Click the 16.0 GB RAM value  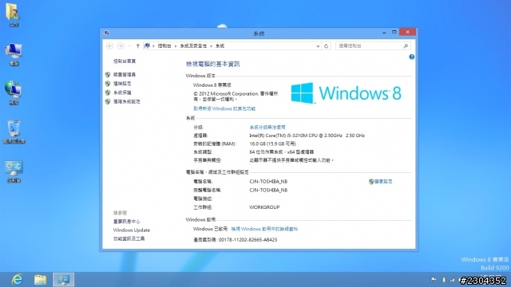click(x=272, y=143)
